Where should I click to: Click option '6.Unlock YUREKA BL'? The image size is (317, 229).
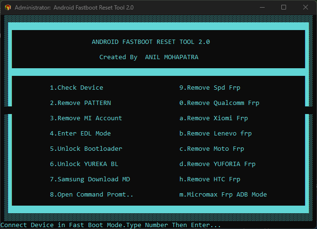tap(84, 164)
